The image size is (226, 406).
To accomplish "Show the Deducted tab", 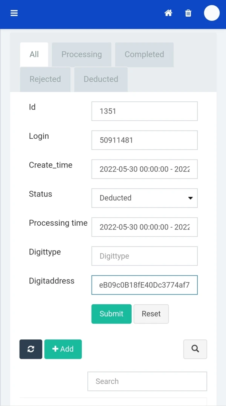I will [x=101, y=79].
